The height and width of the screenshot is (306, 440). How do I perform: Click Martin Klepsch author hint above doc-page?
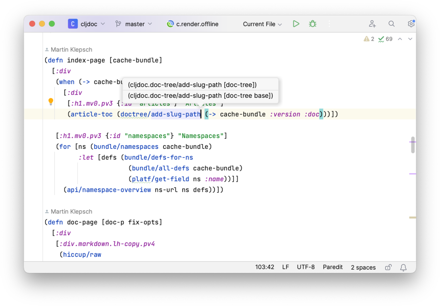(x=68, y=211)
